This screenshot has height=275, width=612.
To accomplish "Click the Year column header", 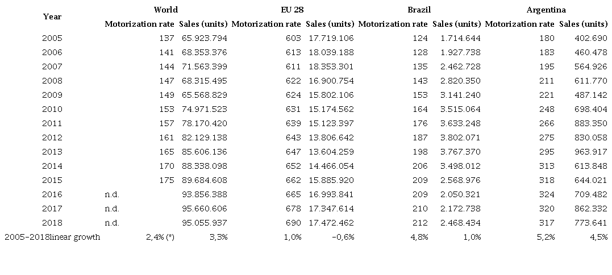I will pyautogui.click(x=52, y=16).
